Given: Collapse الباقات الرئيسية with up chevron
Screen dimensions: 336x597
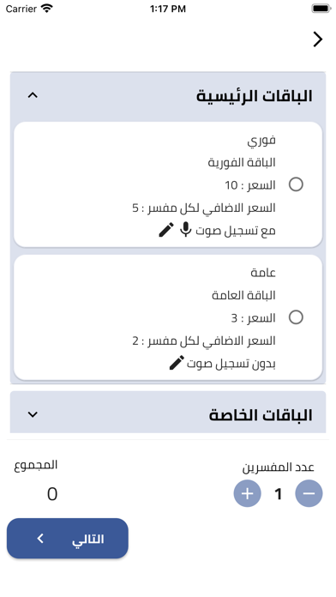Looking at the screenshot, I should click(x=33, y=95).
